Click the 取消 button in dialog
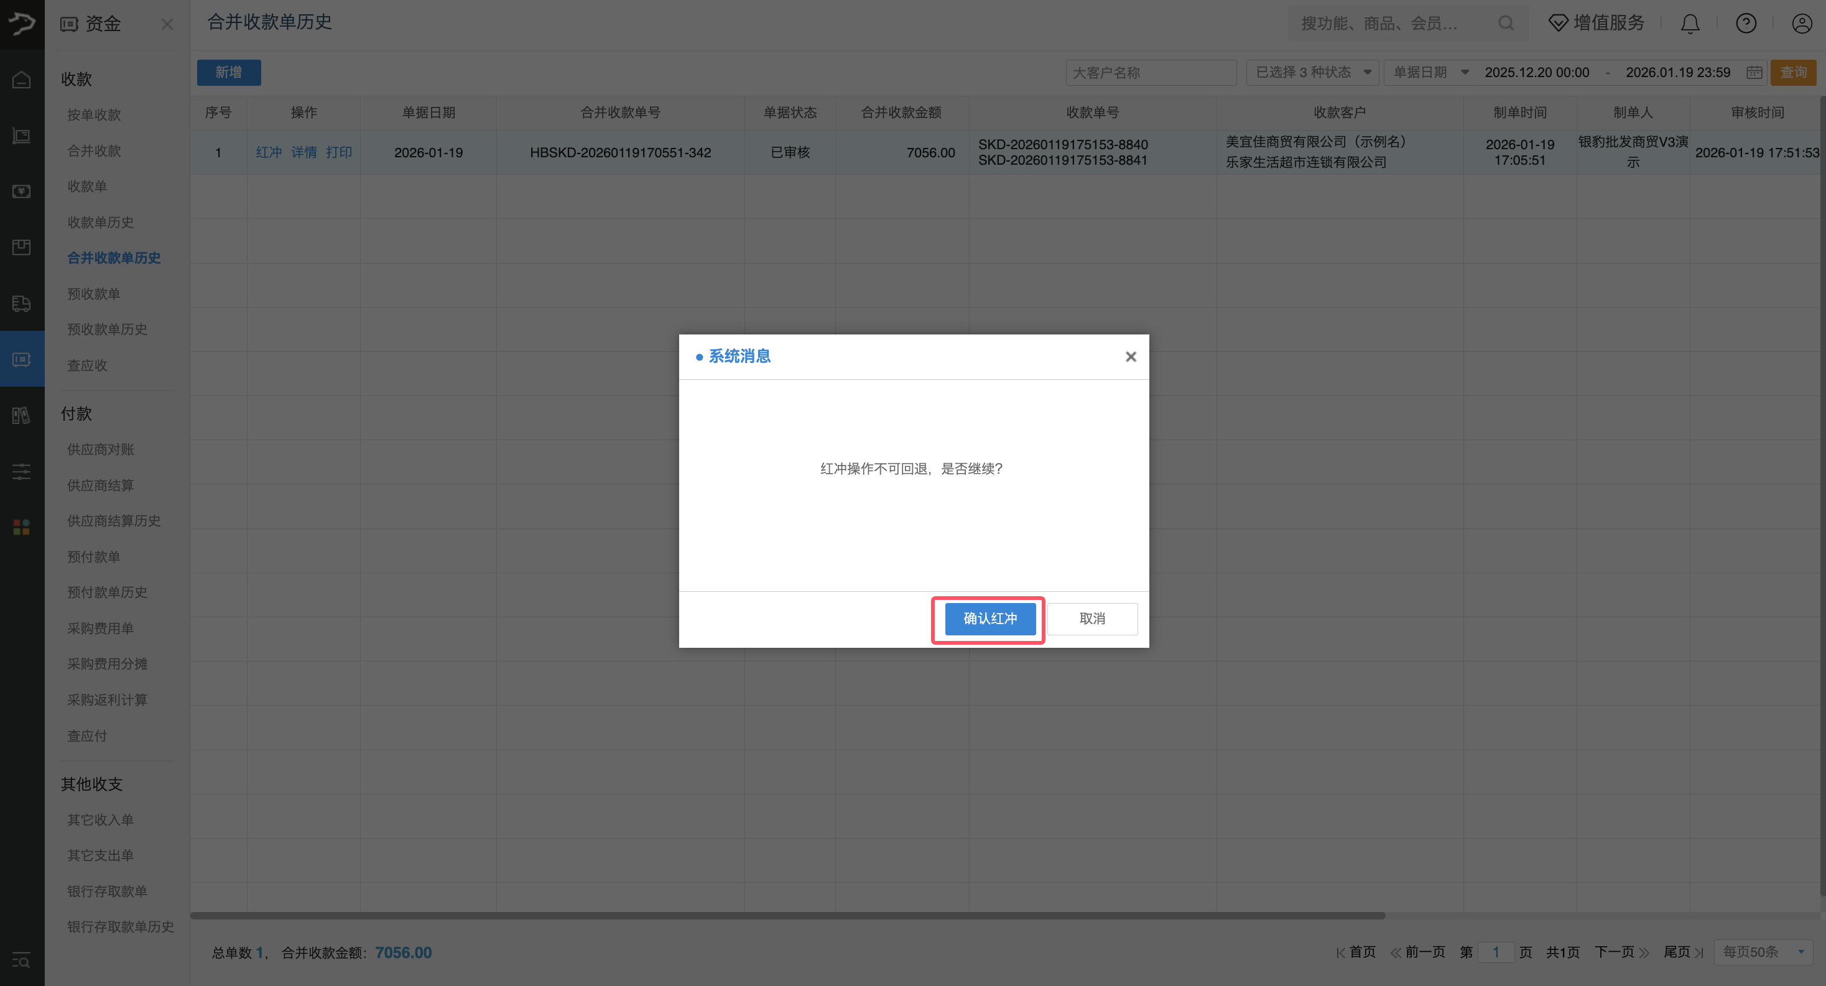 click(x=1091, y=619)
